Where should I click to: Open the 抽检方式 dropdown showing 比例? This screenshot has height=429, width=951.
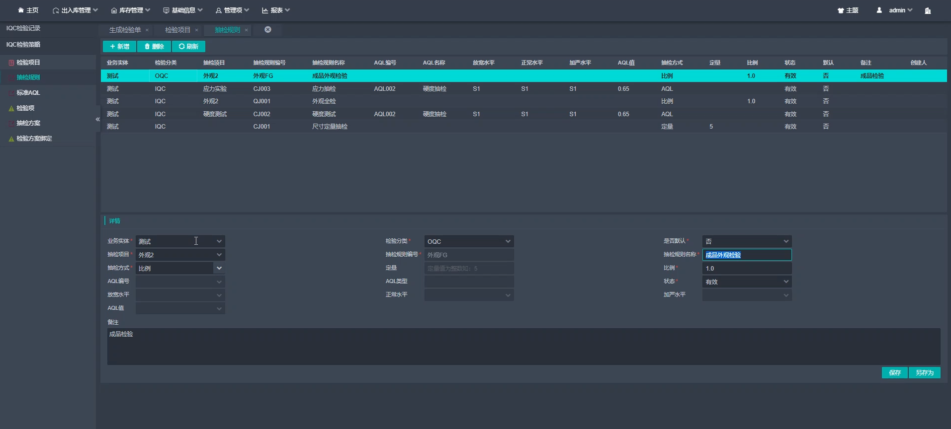[x=180, y=268]
